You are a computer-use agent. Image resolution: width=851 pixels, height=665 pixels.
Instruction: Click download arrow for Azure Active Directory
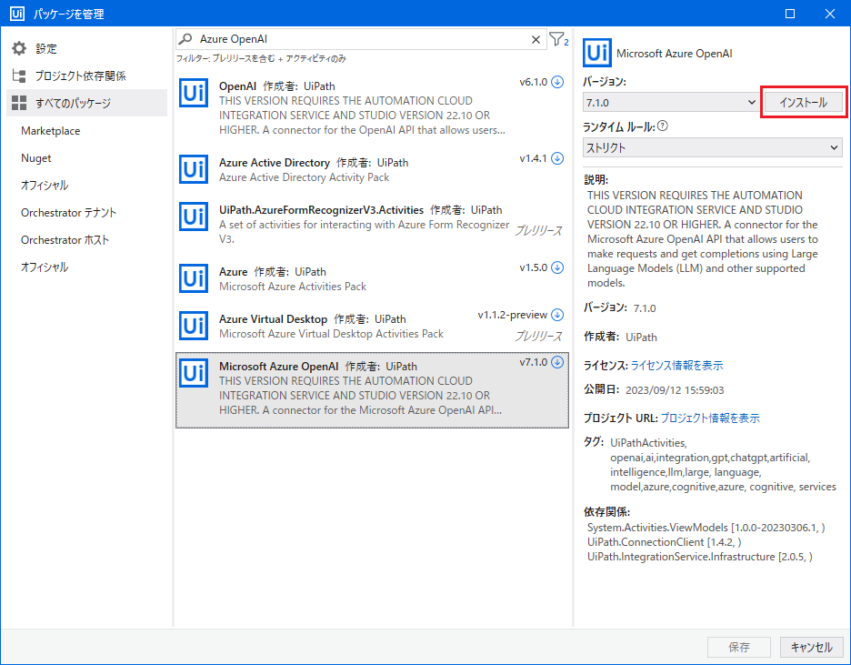(557, 158)
